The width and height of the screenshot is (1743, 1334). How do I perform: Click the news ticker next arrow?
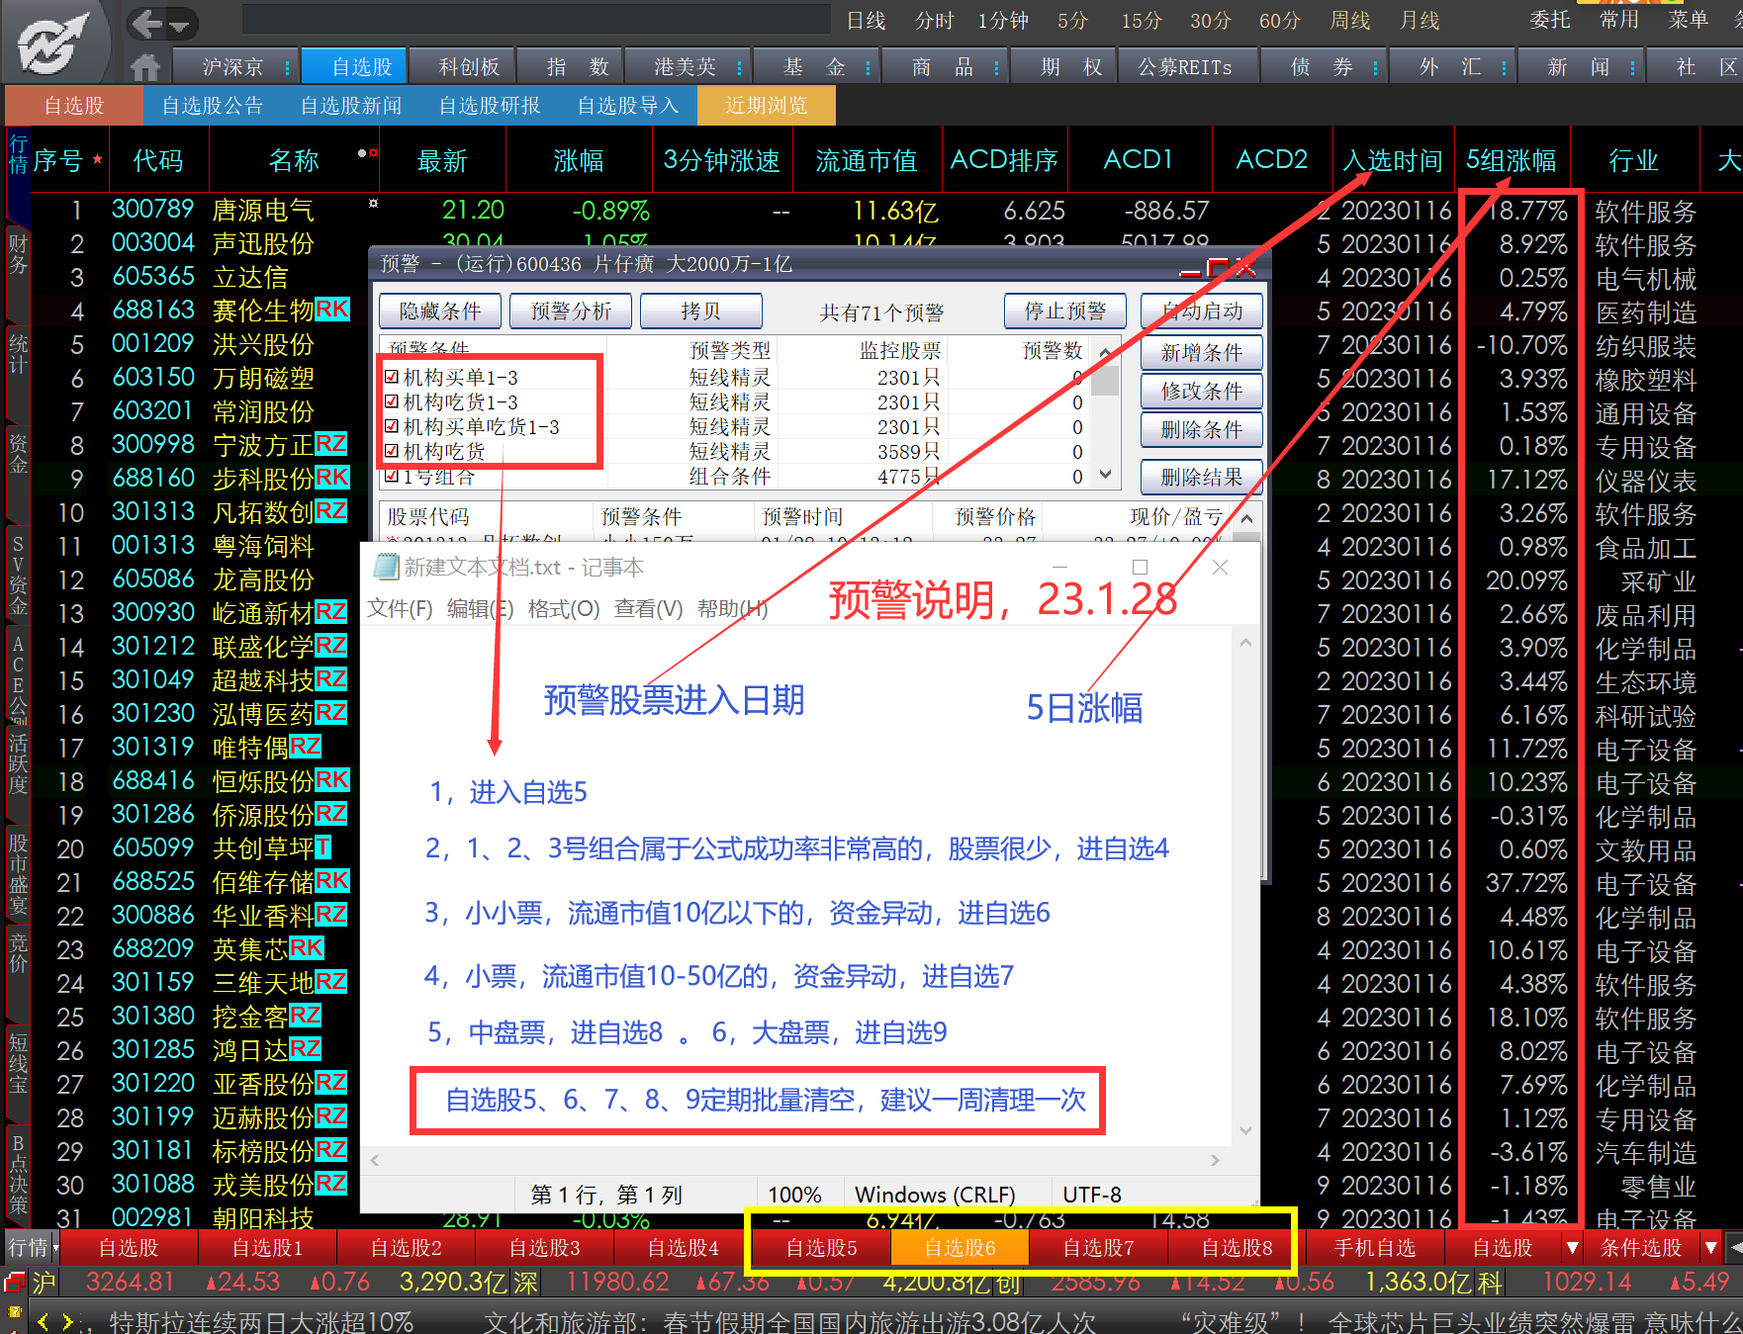click(66, 1321)
